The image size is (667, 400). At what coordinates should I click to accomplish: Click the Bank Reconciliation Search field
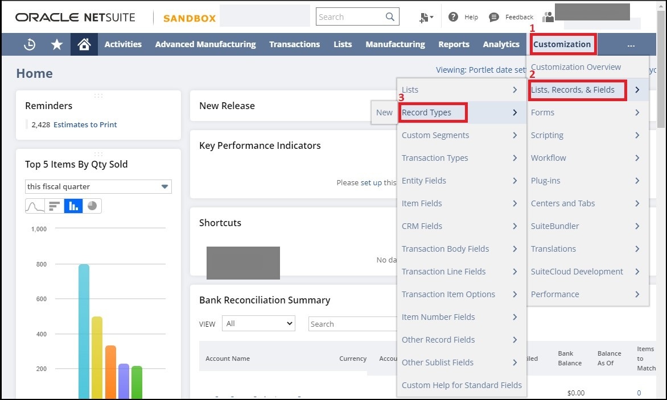[353, 324]
